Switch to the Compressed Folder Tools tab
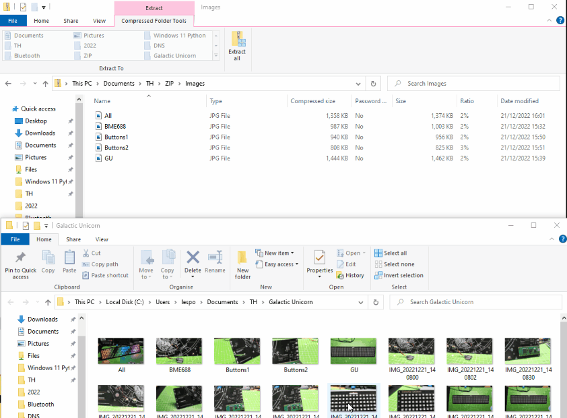Screen dimensions: 567x418 pos(154,21)
